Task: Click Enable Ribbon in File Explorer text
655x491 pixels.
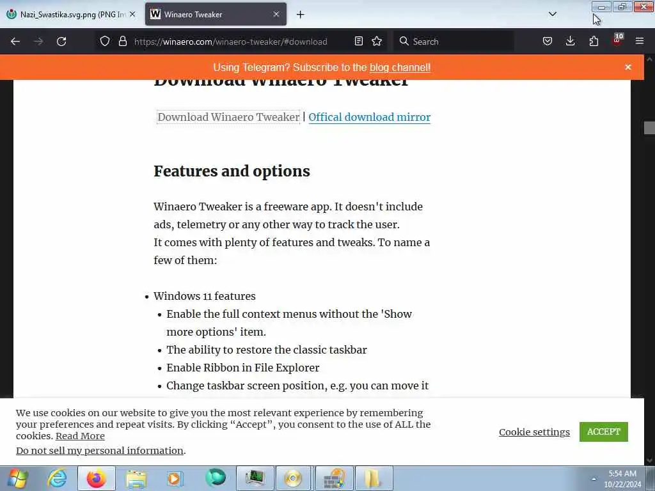Action: point(242,368)
